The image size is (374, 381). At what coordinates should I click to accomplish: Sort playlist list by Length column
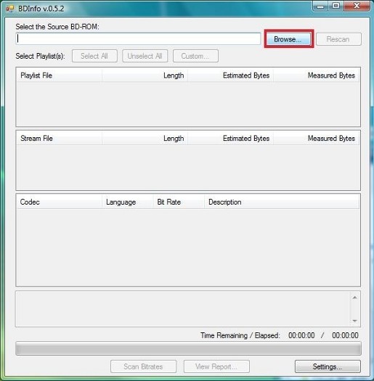[x=145, y=75]
